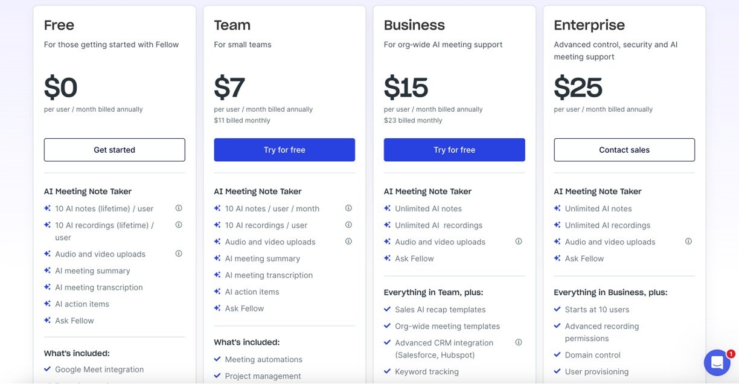Click the Domain control feature item
Image resolution: width=739 pixels, height=384 pixels.
592,355
